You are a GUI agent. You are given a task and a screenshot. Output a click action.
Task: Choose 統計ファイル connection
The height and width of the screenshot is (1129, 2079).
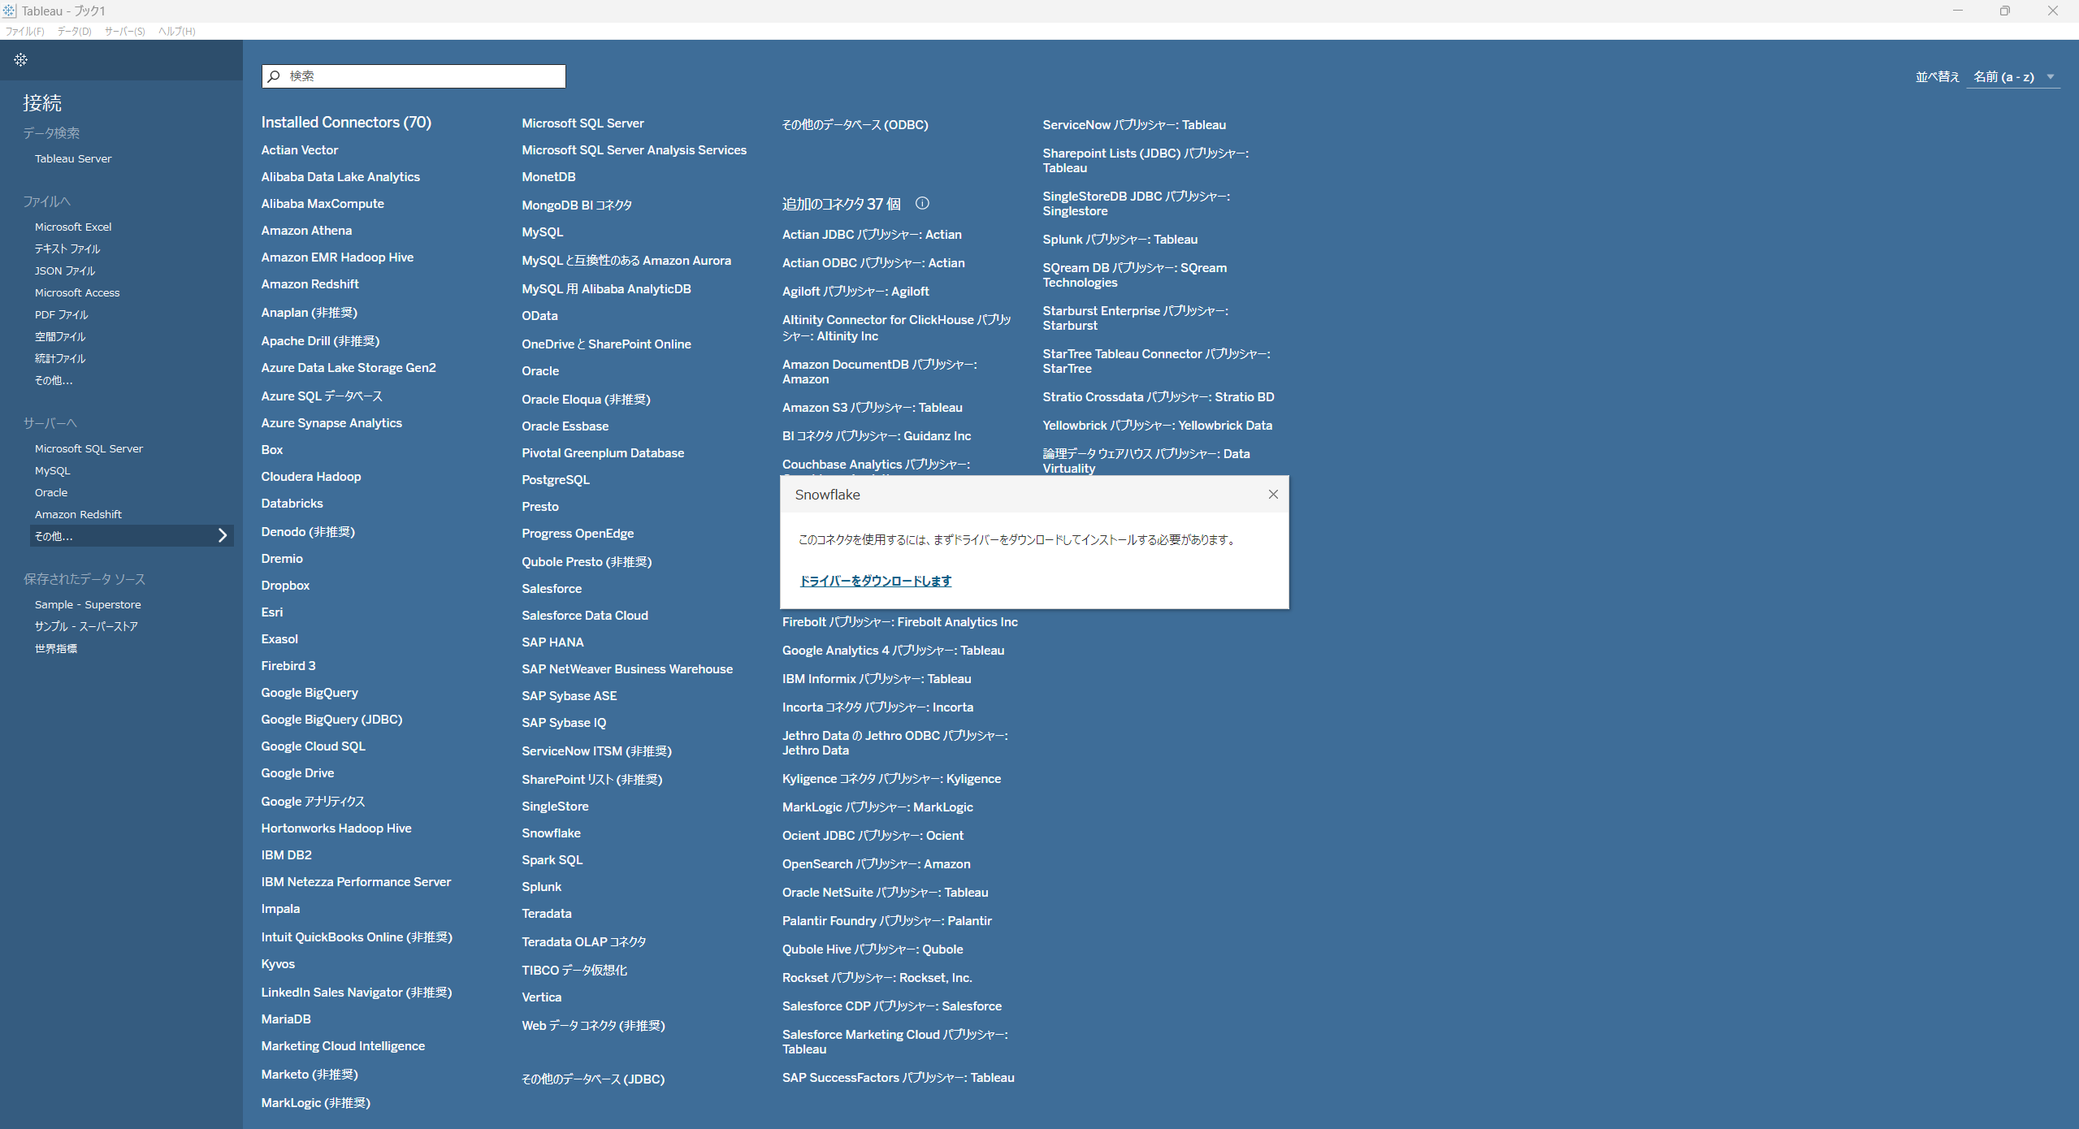60,359
